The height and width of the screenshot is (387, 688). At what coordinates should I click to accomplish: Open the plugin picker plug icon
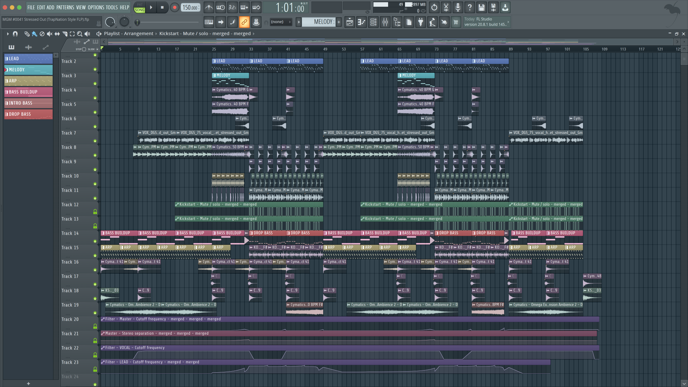tap(421, 22)
